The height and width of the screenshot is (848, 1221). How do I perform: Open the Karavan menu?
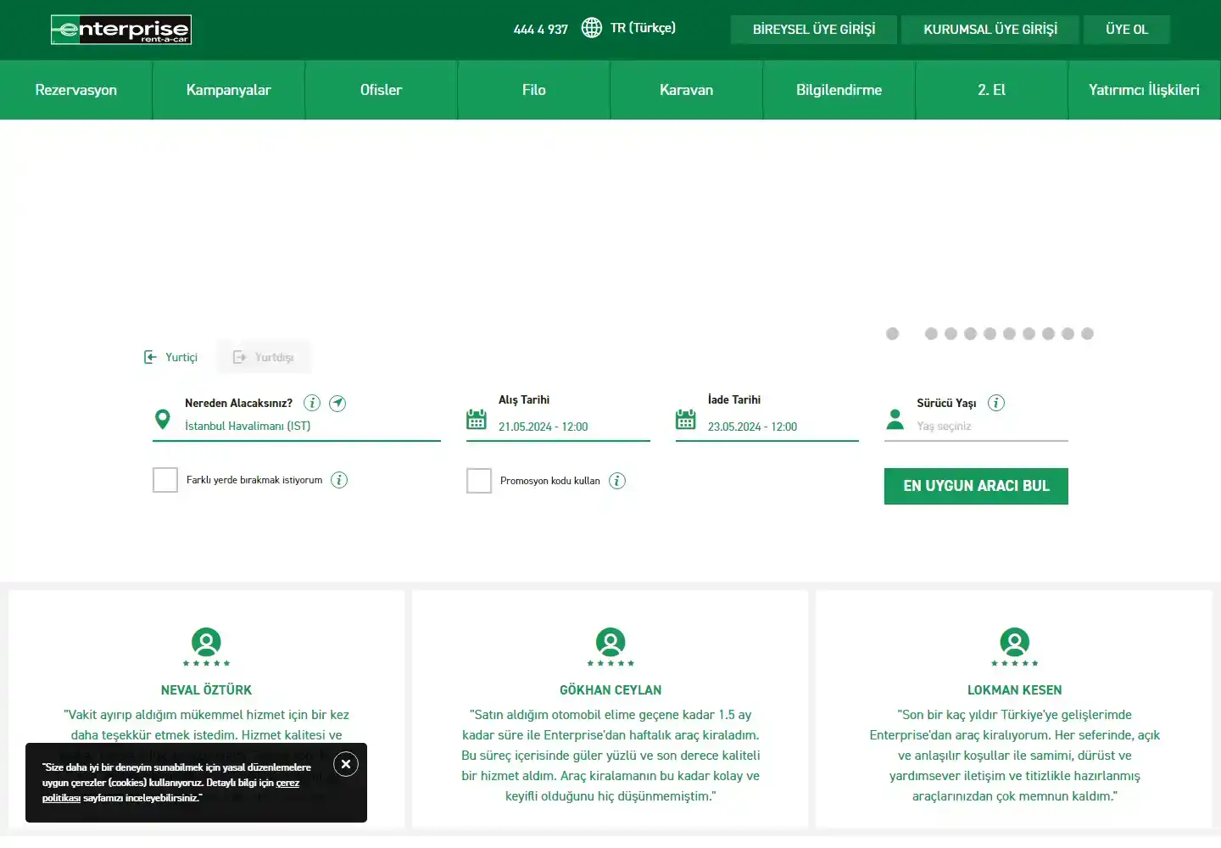(687, 90)
